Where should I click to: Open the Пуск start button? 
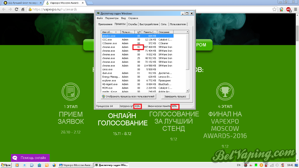pos(6,165)
